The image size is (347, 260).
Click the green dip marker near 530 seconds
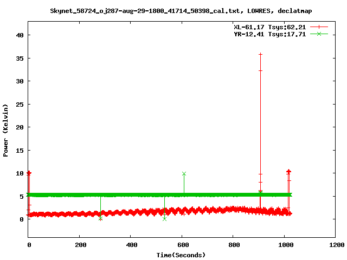coord(164,219)
